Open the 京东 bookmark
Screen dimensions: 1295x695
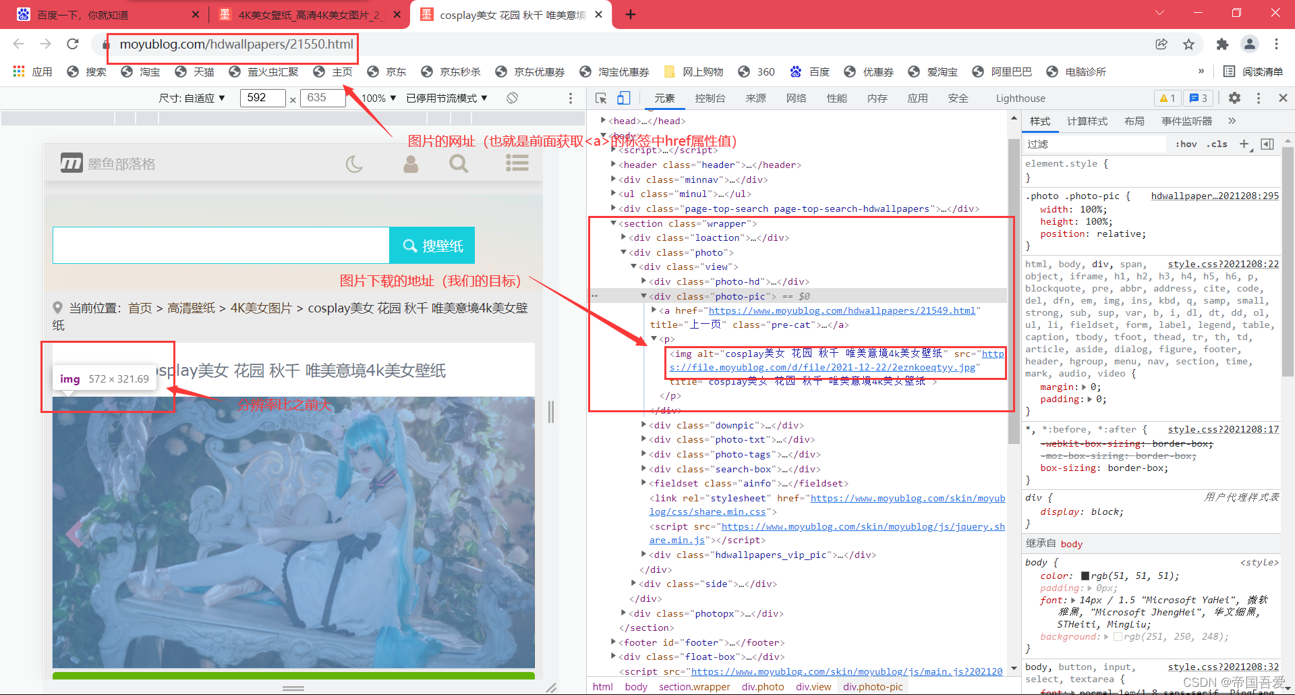point(387,72)
